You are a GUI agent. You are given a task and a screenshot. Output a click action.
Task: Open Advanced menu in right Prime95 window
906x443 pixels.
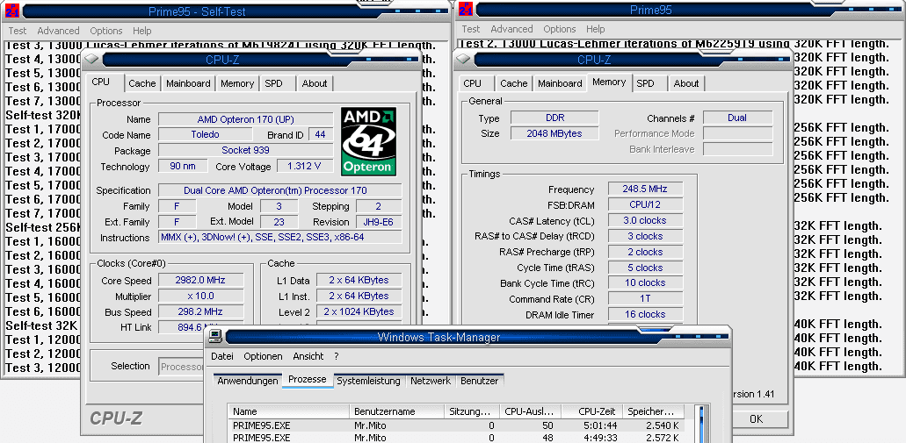pos(511,29)
